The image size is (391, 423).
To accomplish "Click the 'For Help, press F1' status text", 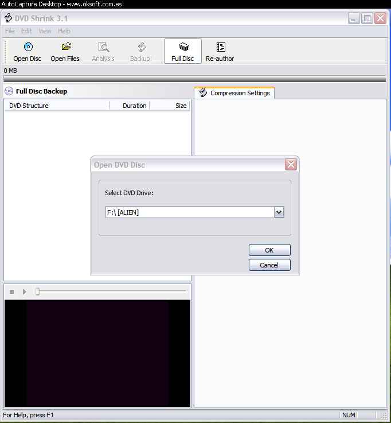I will click(28, 415).
